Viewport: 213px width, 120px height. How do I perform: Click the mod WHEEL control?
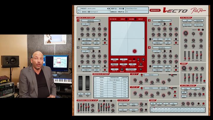[88, 83]
